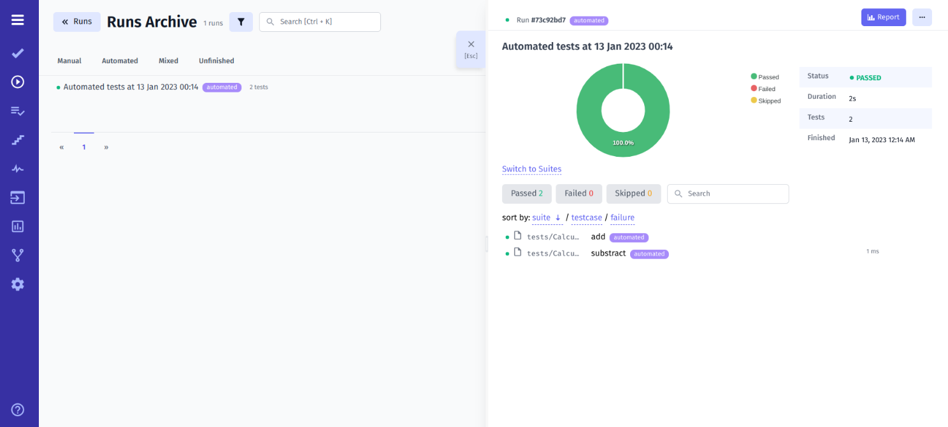Toggle the Skipped 0 filter
This screenshot has height=427, width=948.
coord(633,193)
